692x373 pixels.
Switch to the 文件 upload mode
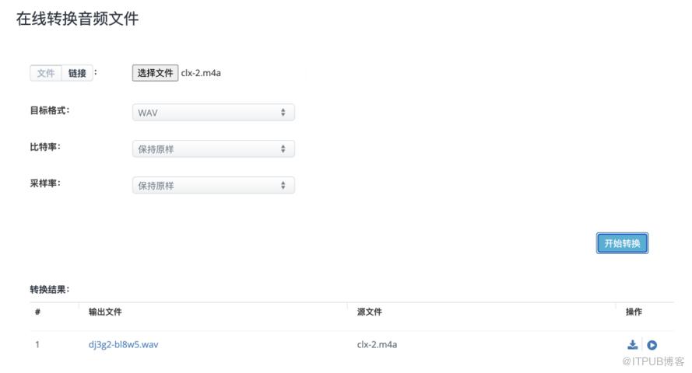[x=46, y=73]
